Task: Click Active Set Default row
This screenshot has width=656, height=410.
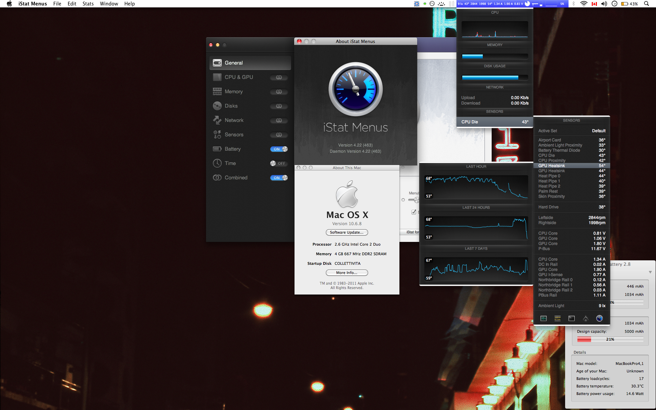Action: pos(572,131)
